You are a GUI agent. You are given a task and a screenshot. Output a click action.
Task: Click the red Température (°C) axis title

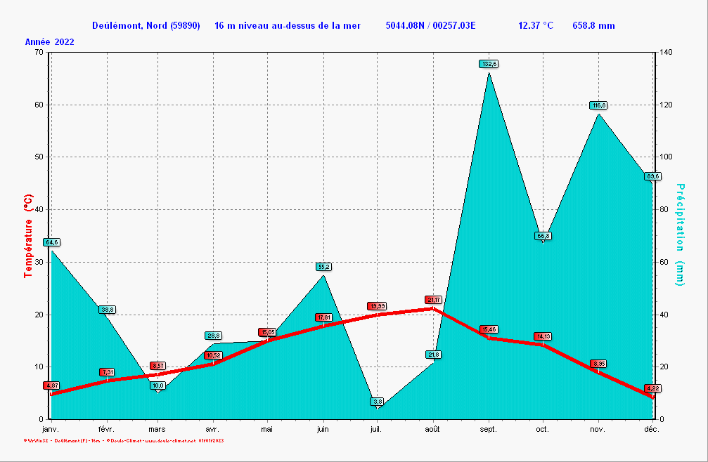(29, 237)
